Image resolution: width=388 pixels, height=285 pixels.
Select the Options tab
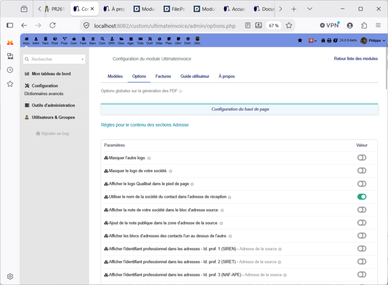click(x=139, y=76)
